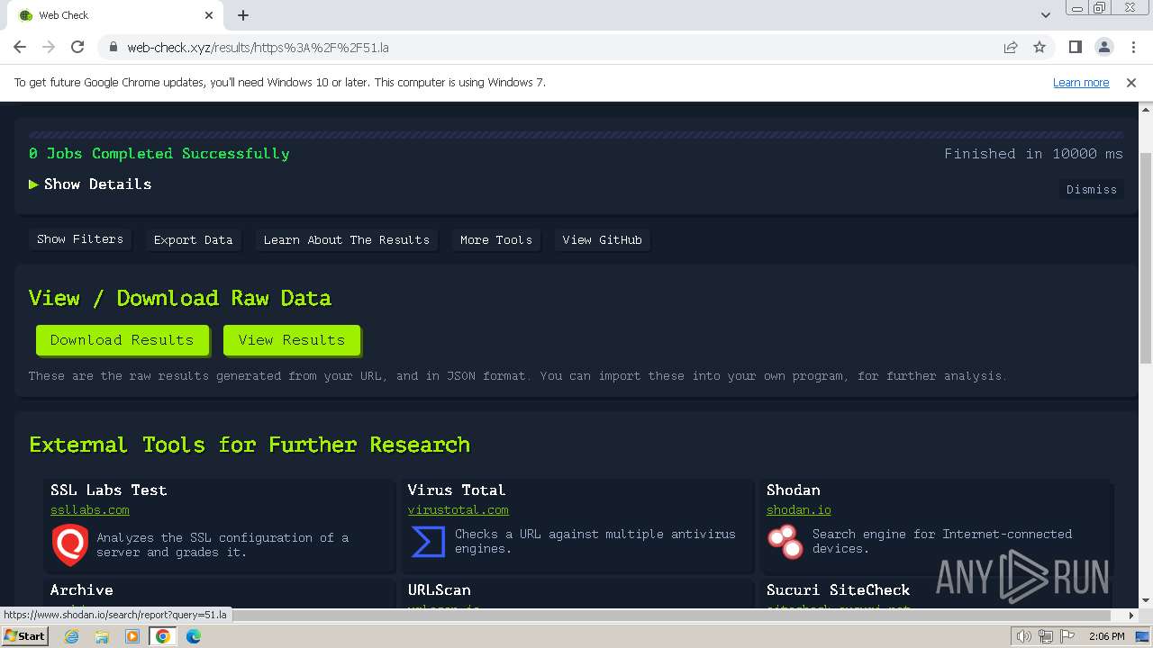Open the Windows Start button

tap(25, 635)
